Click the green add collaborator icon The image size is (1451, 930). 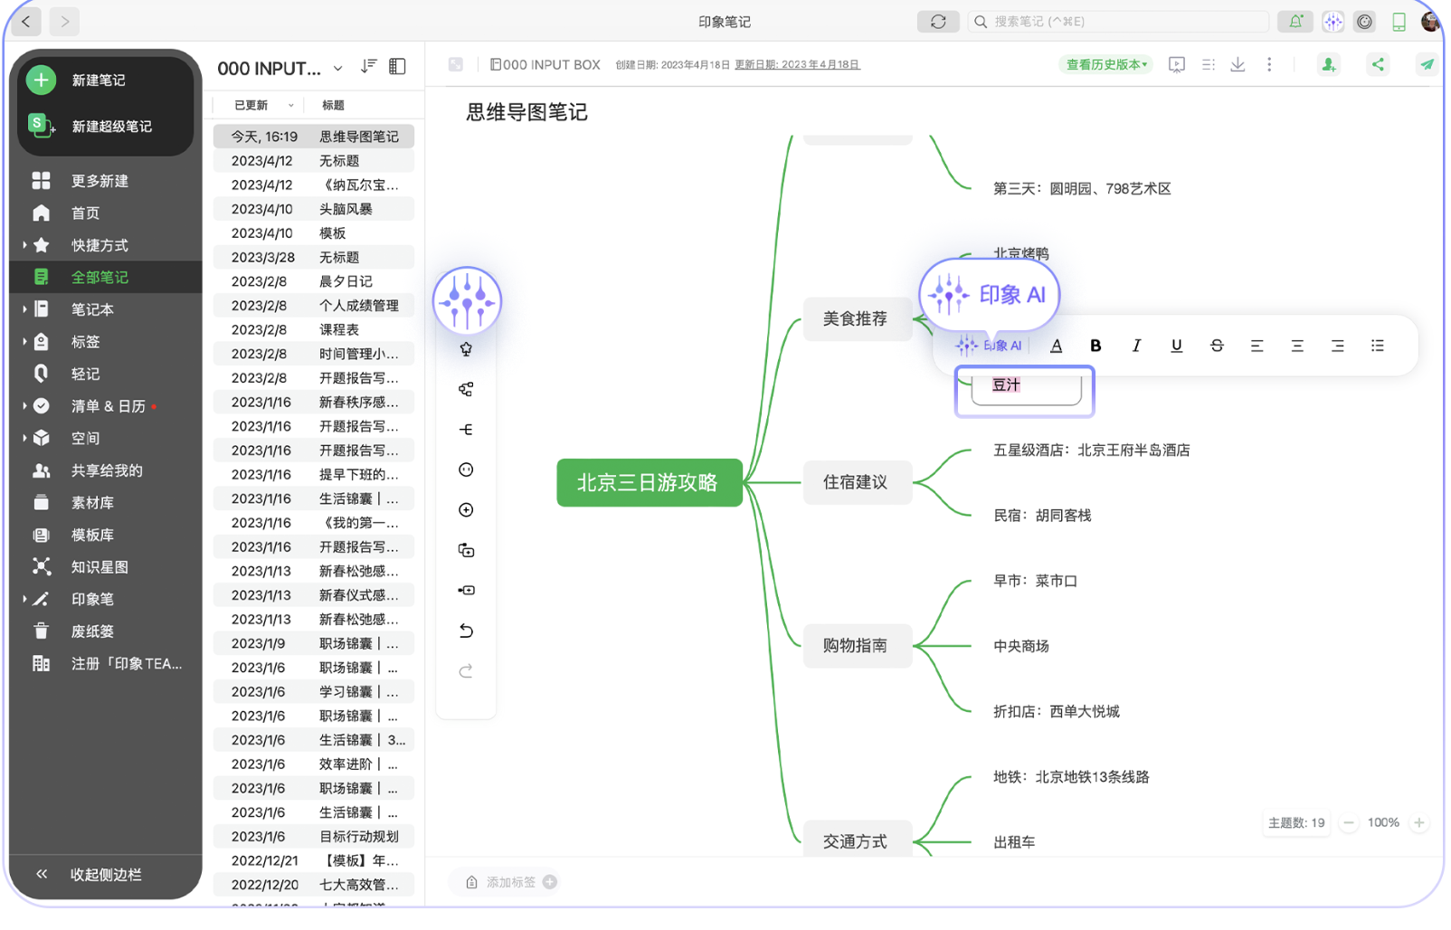(1328, 64)
